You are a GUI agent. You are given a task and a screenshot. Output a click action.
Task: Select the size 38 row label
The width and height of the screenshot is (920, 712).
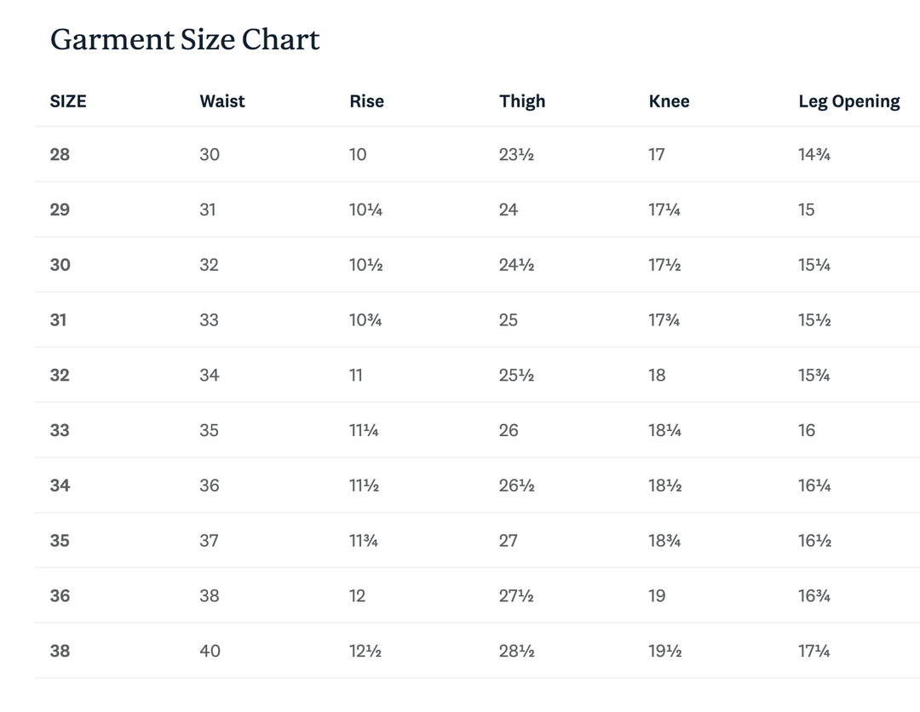click(x=60, y=651)
